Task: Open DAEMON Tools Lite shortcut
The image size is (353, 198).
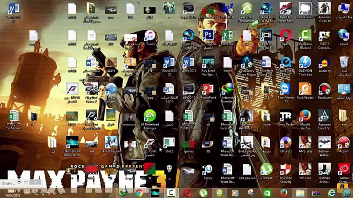Action: coord(305,66)
